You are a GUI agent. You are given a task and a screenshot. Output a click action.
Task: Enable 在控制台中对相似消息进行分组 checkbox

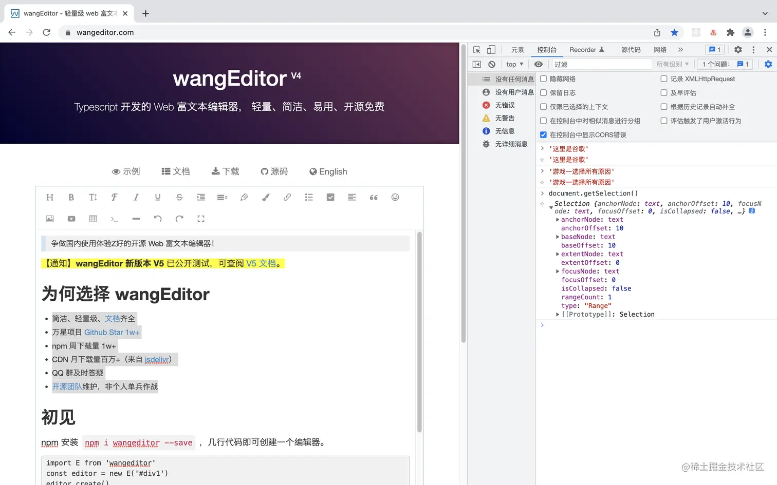(543, 121)
